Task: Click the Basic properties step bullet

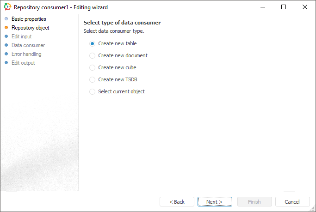Action: [x=6, y=19]
